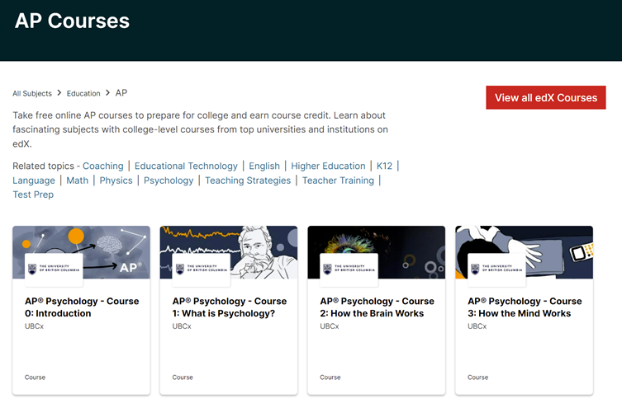
Task: Open the Test Prep topic link
Action: [33, 194]
